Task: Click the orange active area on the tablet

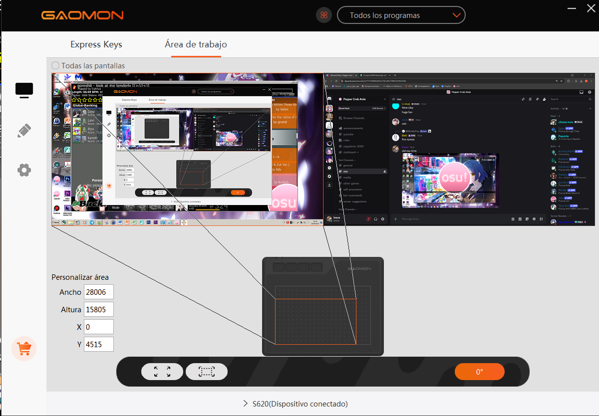Action: tap(315, 321)
